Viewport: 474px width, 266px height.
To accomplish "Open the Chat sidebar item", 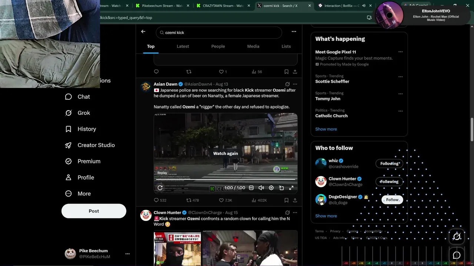I will (x=77, y=97).
